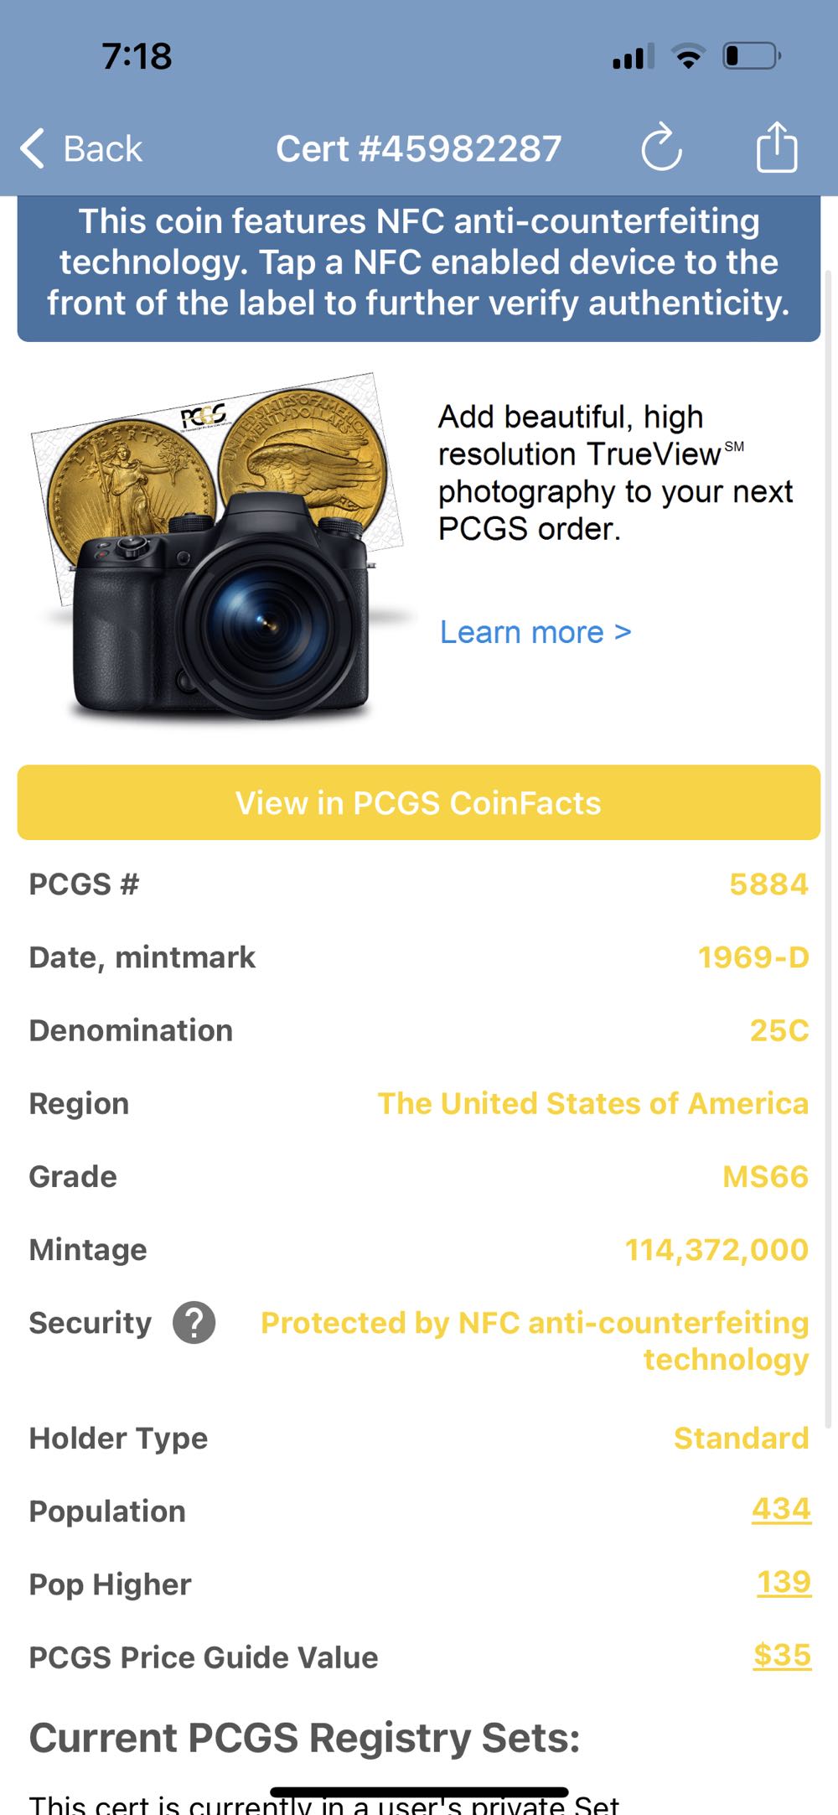The height and width of the screenshot is (1815, 838).
Task: Open the share sheet icon
Action: pos(777,148)
